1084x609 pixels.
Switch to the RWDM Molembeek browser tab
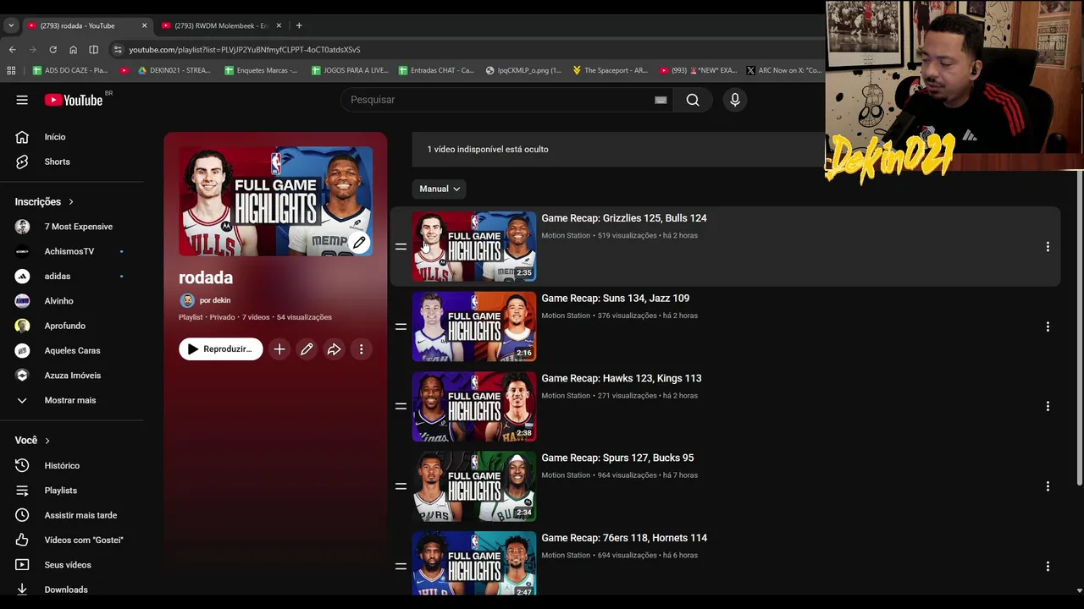220,25
